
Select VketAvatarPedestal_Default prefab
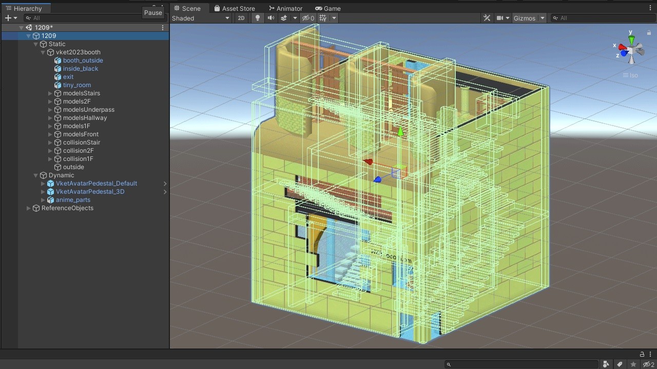[x=96, y=183]
